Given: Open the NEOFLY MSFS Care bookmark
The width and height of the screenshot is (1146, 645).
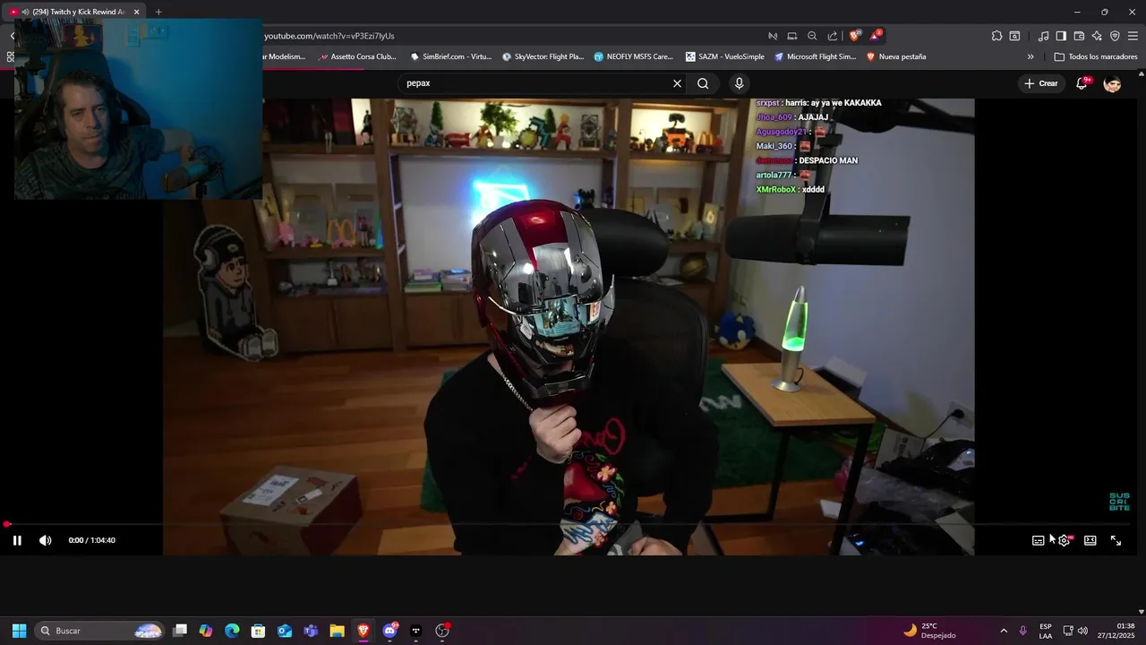Looking at the screenshot, I should click(634, 56).
